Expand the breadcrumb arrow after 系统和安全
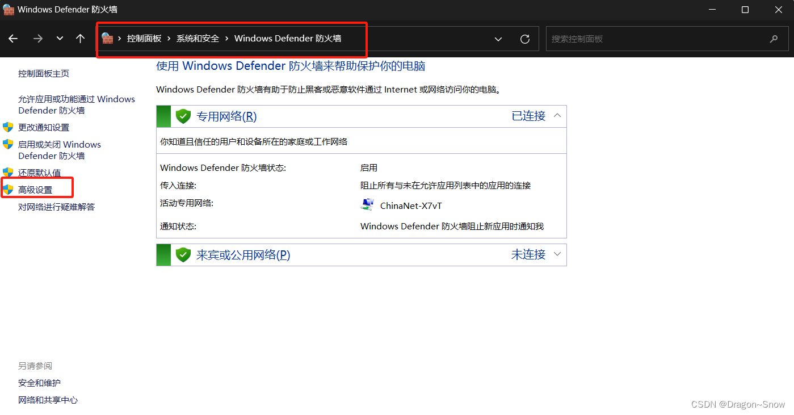The image size is (794, 415). [x=227, y=39]
